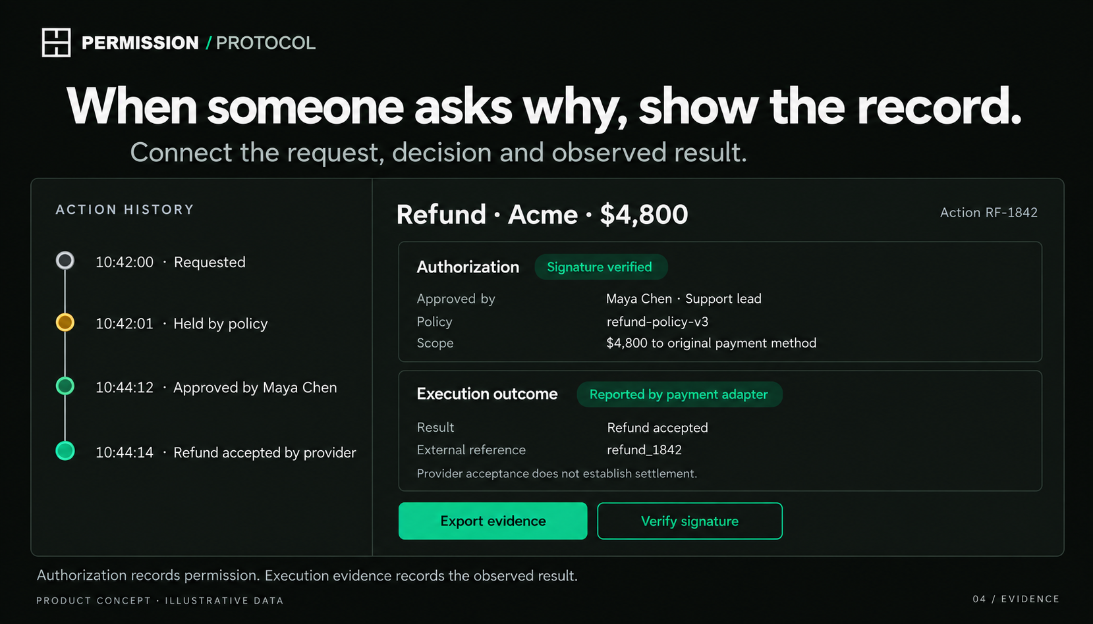The image size is (1093, 624).
Task: Click the Action RF-1842 identifier
Action: (989, 213)
